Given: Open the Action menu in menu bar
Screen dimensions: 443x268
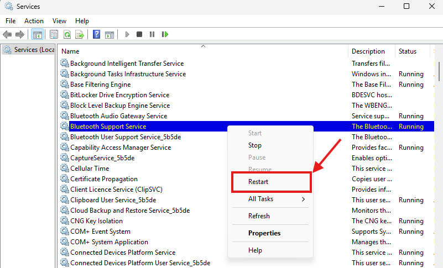Looking at the screenshot, I should (34, 20).
